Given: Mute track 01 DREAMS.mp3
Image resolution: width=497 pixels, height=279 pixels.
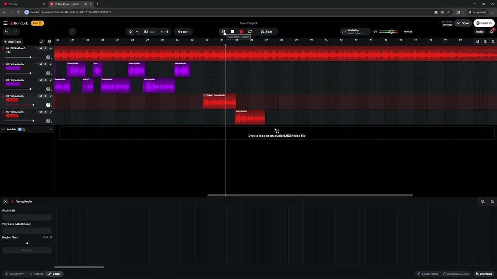Looking at the screenshot, I should tap(40, 48).
